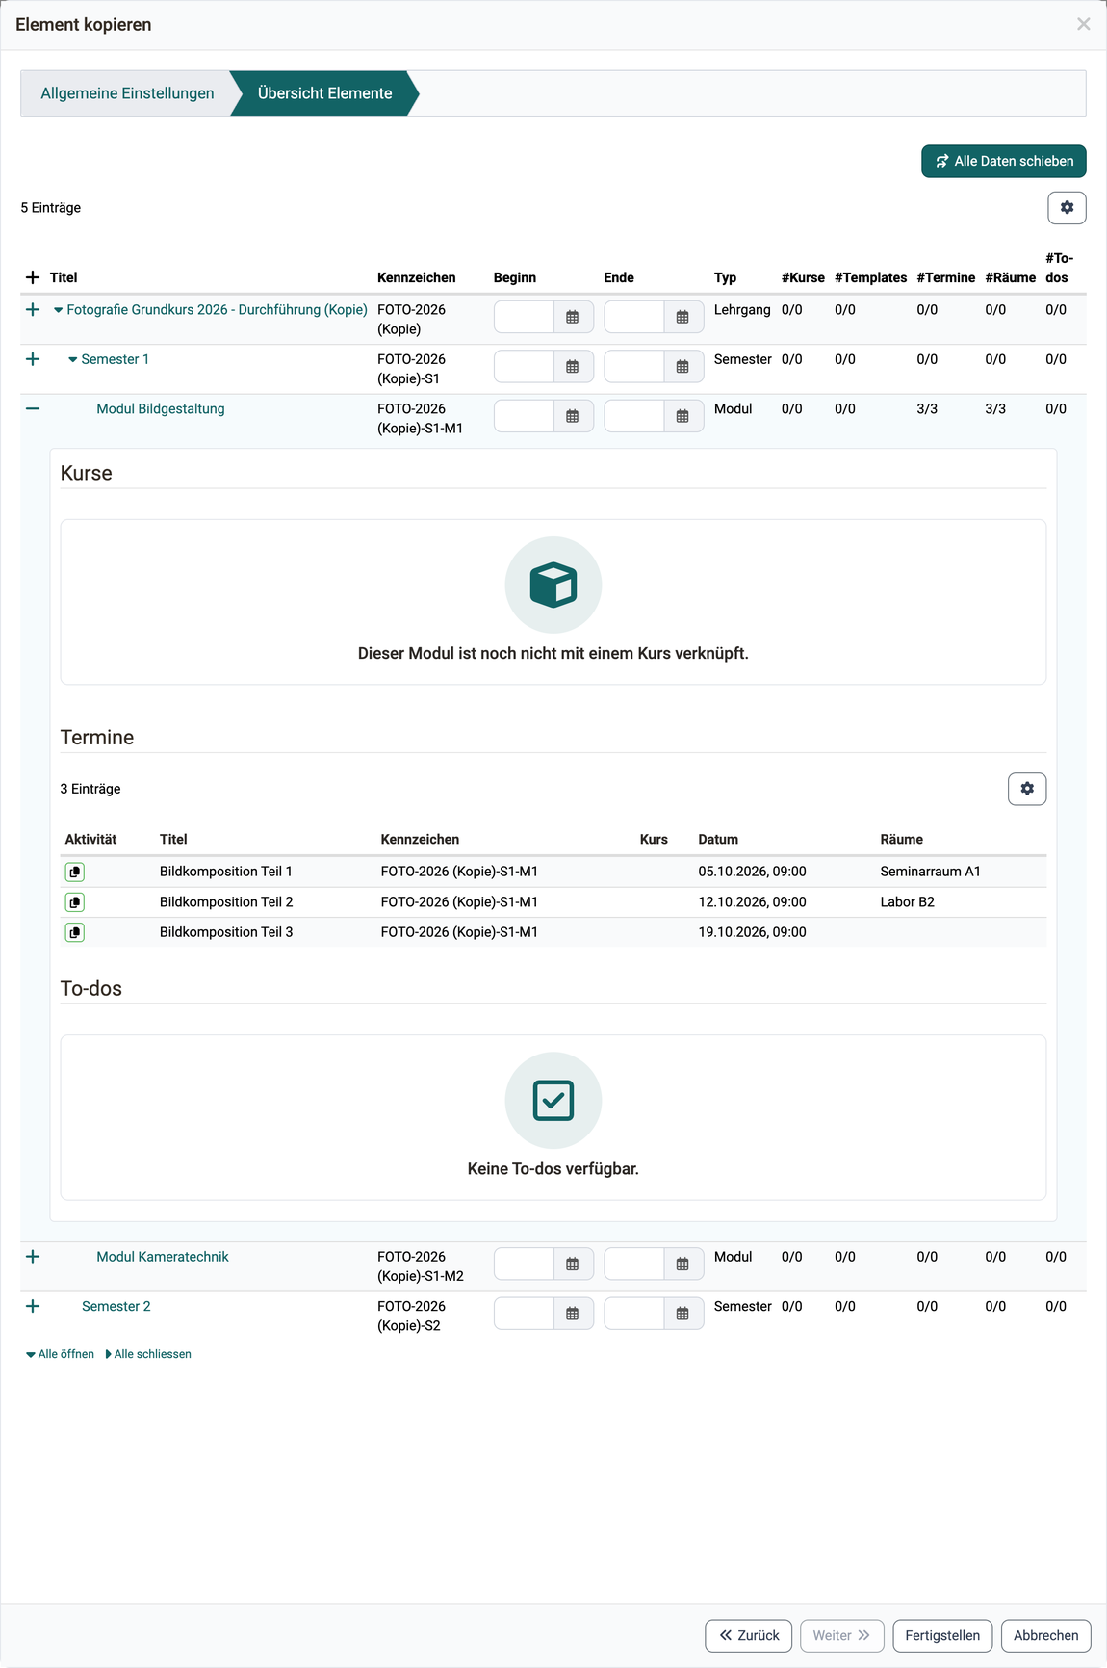Click Labor B2 room cell
The width and height of the screenshot is (1107, 1668).
[x=908, y=902]
